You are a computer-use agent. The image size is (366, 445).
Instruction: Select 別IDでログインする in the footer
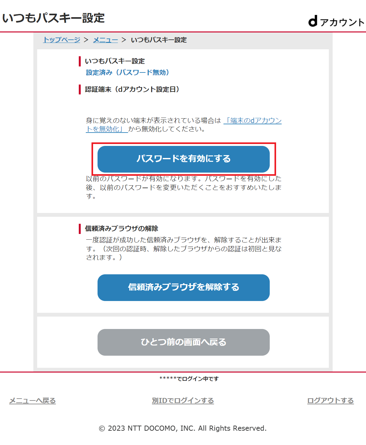[x=183, y=400]
